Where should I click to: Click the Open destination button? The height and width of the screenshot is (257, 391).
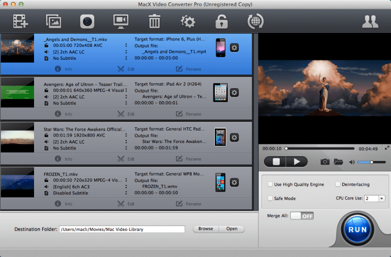pos(232,229)
